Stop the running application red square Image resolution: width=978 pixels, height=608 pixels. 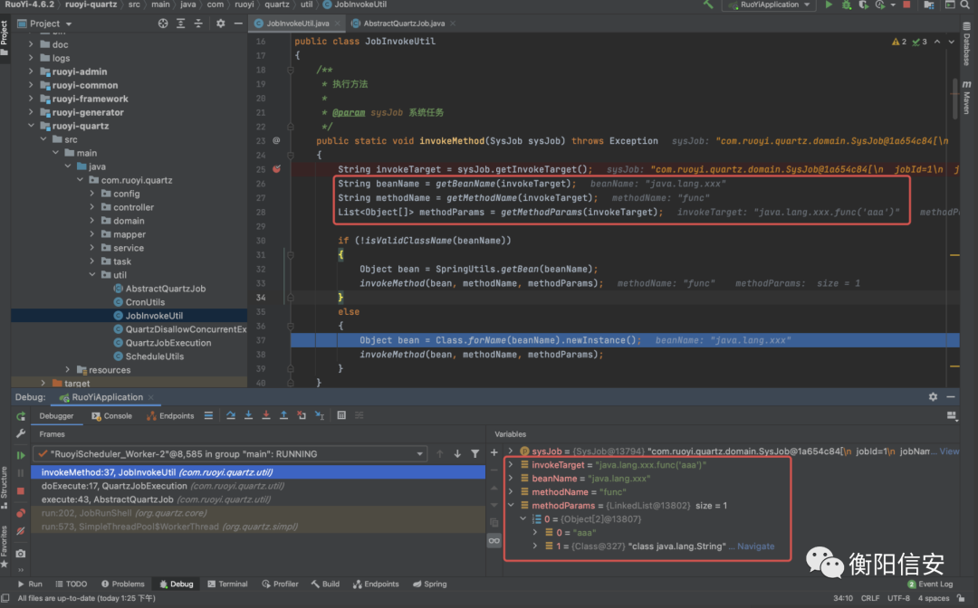pyautogui.click(x=906, y=5)
